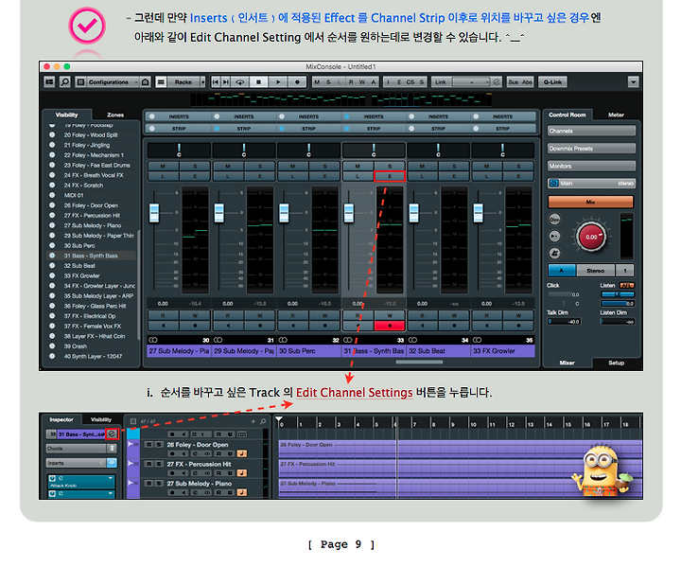681x567 pixels.
Task: Enable record on 31 Bass - Synth Bas channel
Action: (x=389, y=326)
